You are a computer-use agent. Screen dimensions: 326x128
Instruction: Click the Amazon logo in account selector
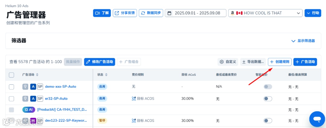(x=232, y=13)
